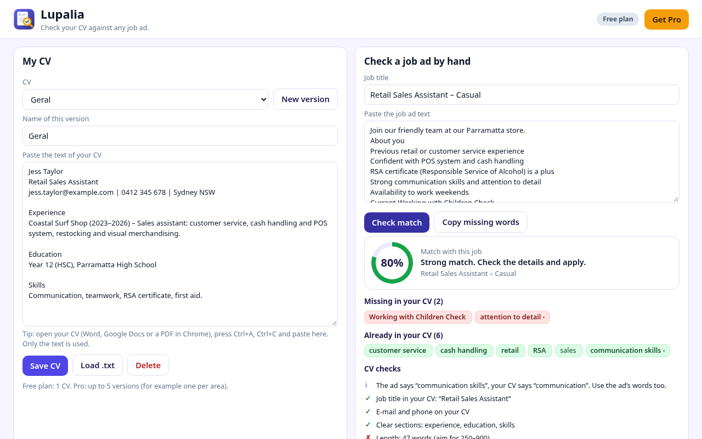
Task: Upgrade with the Get Pro button
Action: [666, 20]
